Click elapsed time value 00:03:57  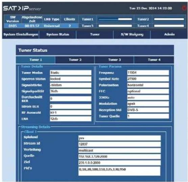point(32,26)
